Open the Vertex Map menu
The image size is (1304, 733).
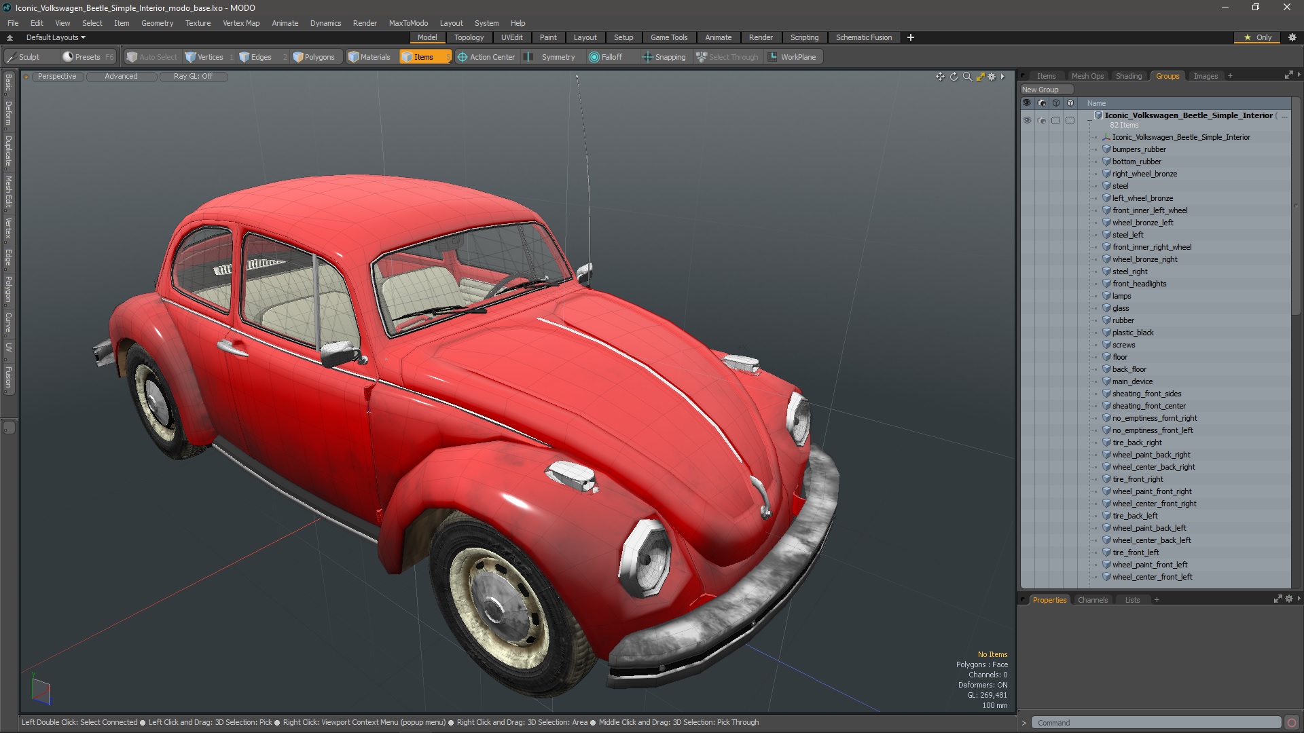pyautogui.click(x=241, y=23)
